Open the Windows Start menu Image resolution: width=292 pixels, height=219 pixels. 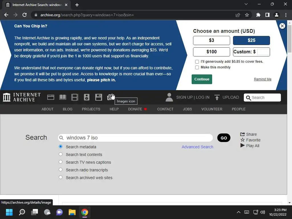(x=9, y=212)
